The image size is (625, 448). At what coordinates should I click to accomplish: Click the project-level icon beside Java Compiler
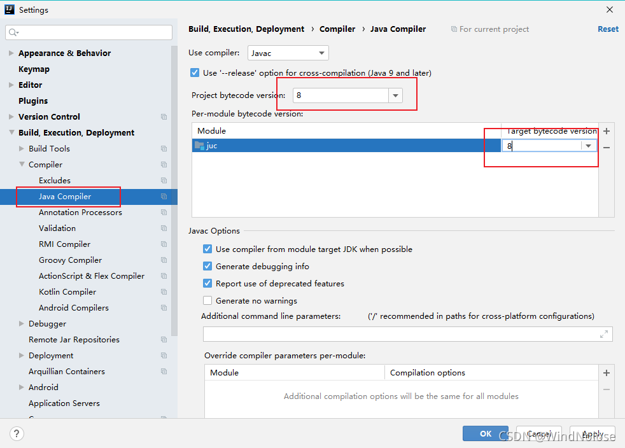click(164, 197)
